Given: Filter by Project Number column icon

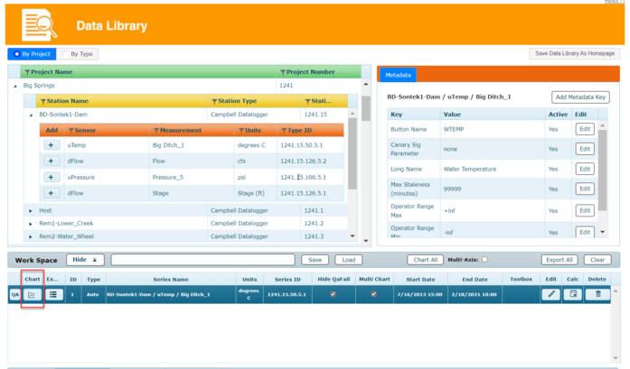Looking at the screenshot, I should 283,72.
